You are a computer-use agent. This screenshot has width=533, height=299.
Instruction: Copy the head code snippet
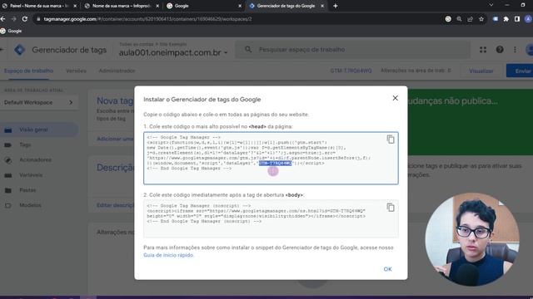(391, 140)
